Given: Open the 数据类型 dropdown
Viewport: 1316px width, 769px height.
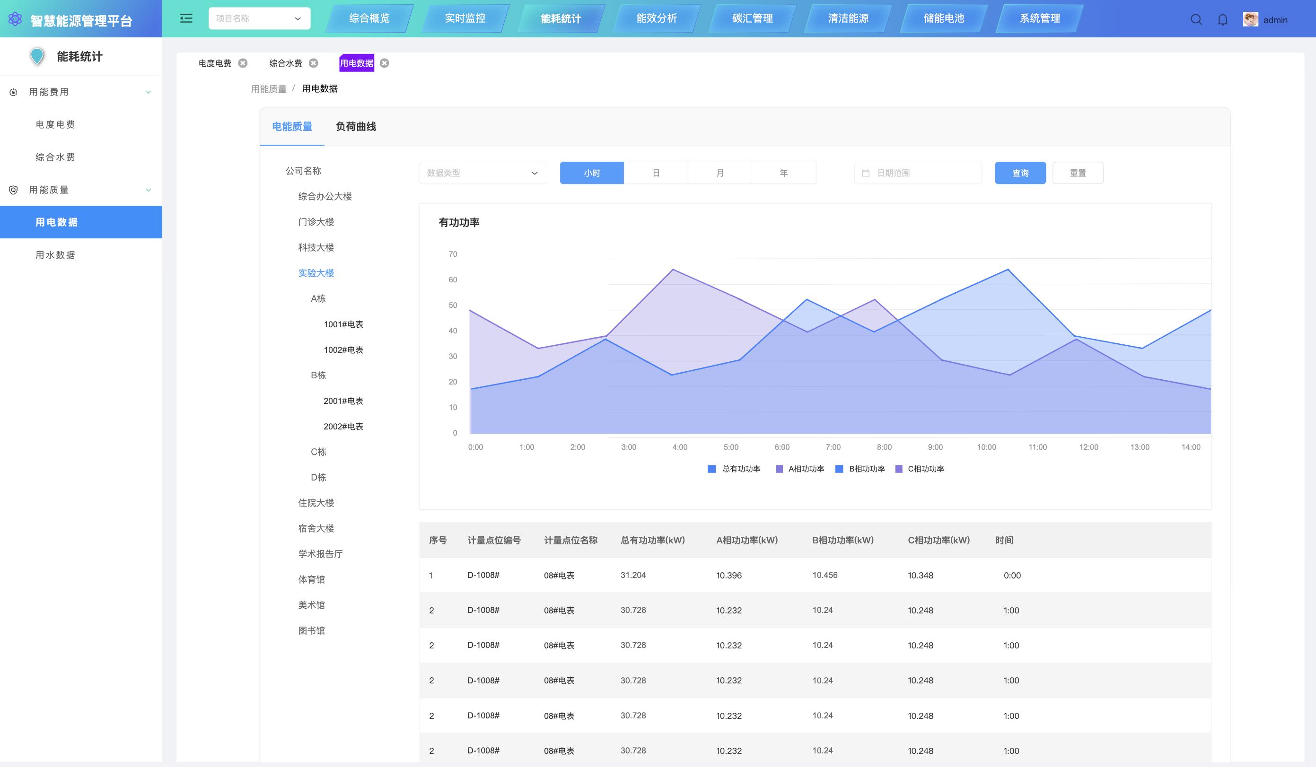Looking at the screenshot, I should [x=483, y=173].
